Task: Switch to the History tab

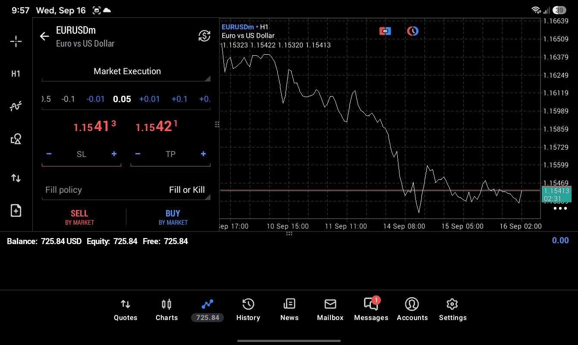Action: (x=248, y=310)
